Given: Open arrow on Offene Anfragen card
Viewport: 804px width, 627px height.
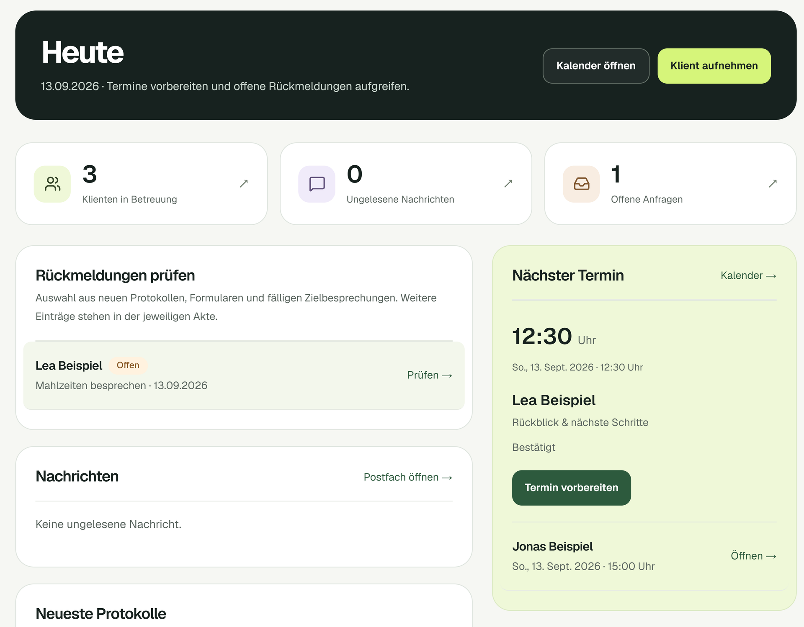Looking at the screenshot, I should (x=773, y=183).
